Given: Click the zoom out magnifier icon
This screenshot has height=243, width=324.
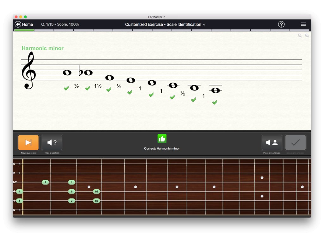Looking at the screenshot, I should point(300,36).
